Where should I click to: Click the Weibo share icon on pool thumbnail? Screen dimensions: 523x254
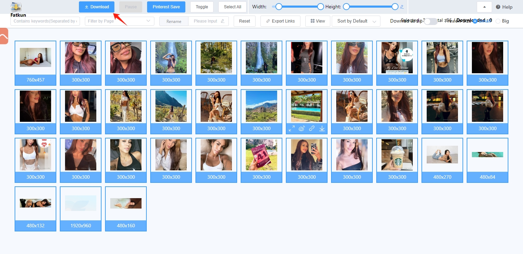(301, 128)
